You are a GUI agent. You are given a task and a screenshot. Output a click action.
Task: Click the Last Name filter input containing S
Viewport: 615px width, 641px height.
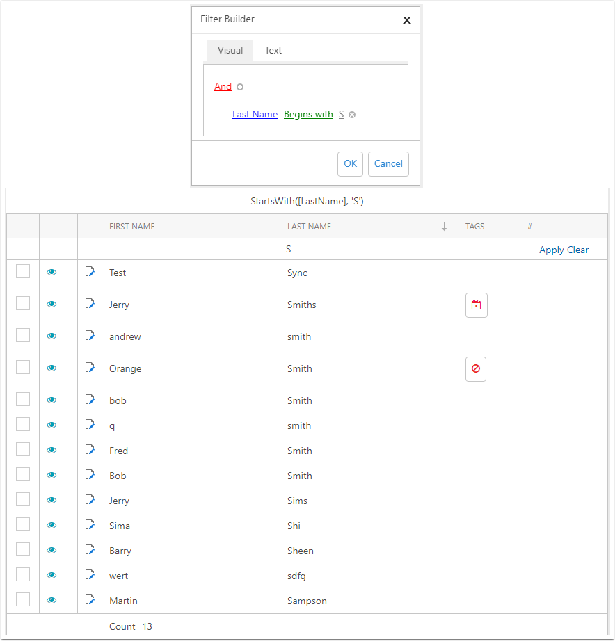369,249
